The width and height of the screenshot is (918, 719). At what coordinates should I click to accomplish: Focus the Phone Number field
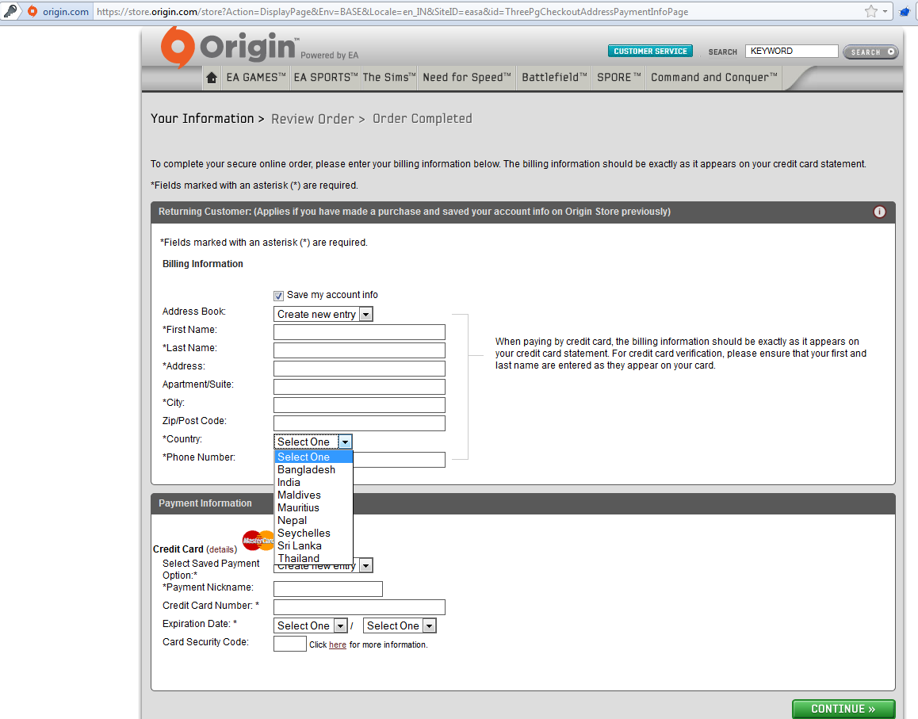coord(400,460)
